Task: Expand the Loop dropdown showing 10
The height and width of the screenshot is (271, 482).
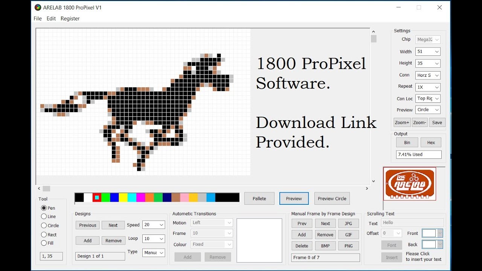Action: (154, 239)
